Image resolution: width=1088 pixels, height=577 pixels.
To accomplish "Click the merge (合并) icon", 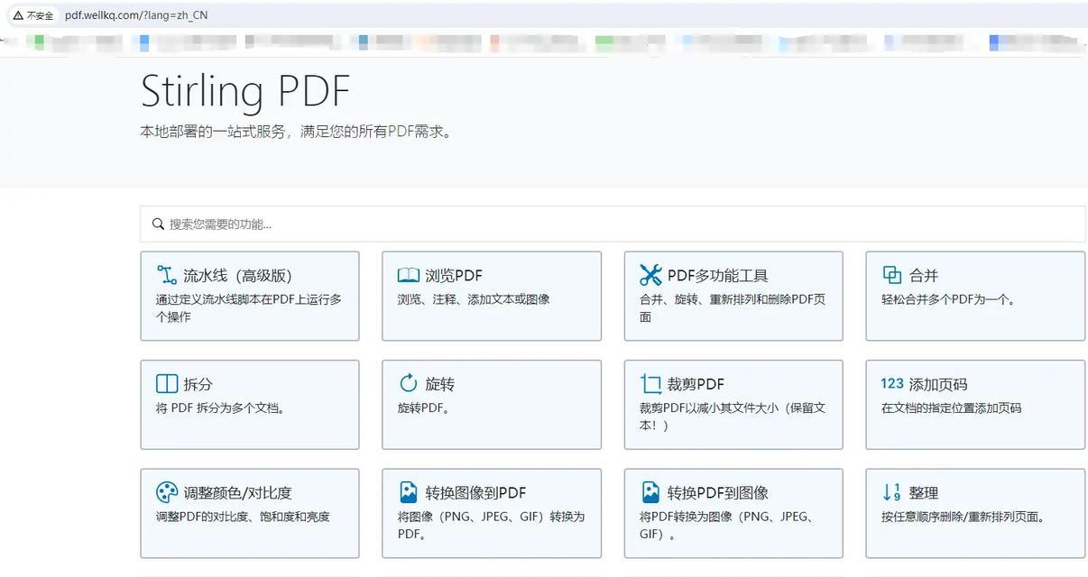I will [892, 275].
